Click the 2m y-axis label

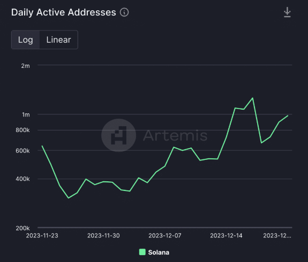(26, 66)
